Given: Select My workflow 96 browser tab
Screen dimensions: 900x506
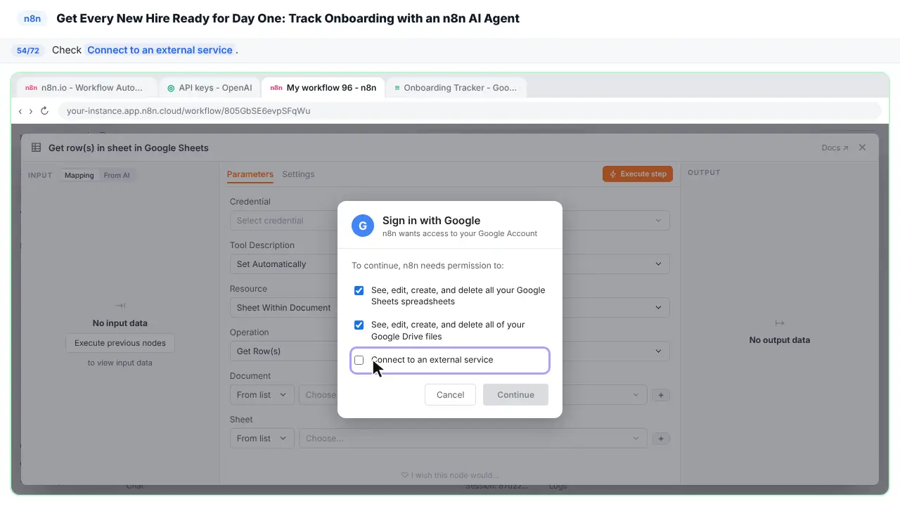Looking at the screenshot, I should [x=323, y=88].
